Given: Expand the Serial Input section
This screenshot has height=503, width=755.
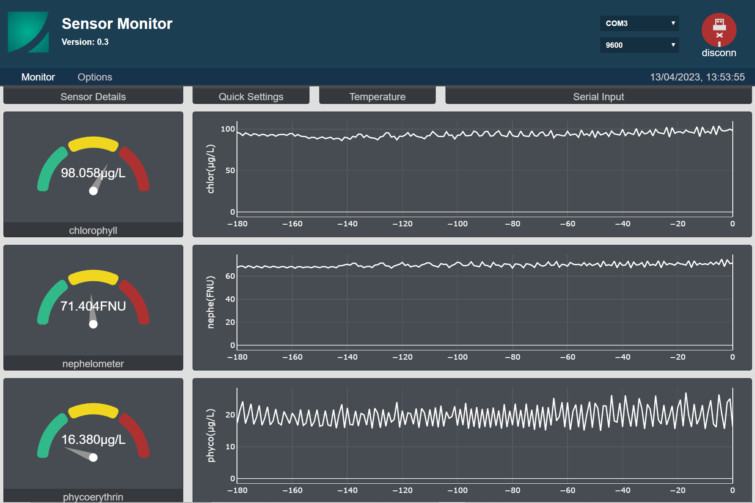Looking at the screenshot, I should [x=598, y=97].
